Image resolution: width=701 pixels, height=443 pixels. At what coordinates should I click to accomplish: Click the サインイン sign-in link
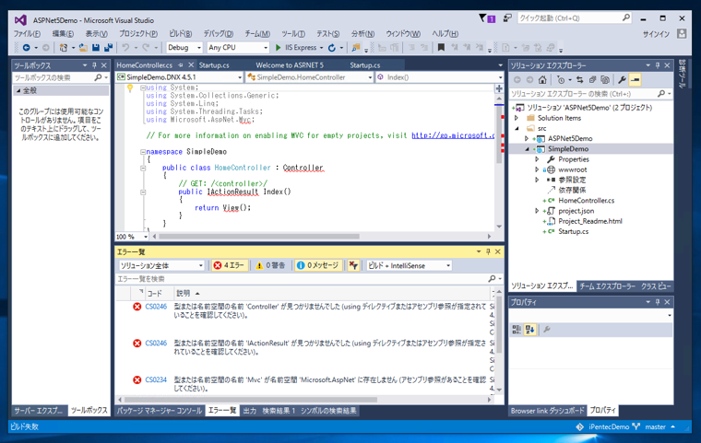point(656,34)
